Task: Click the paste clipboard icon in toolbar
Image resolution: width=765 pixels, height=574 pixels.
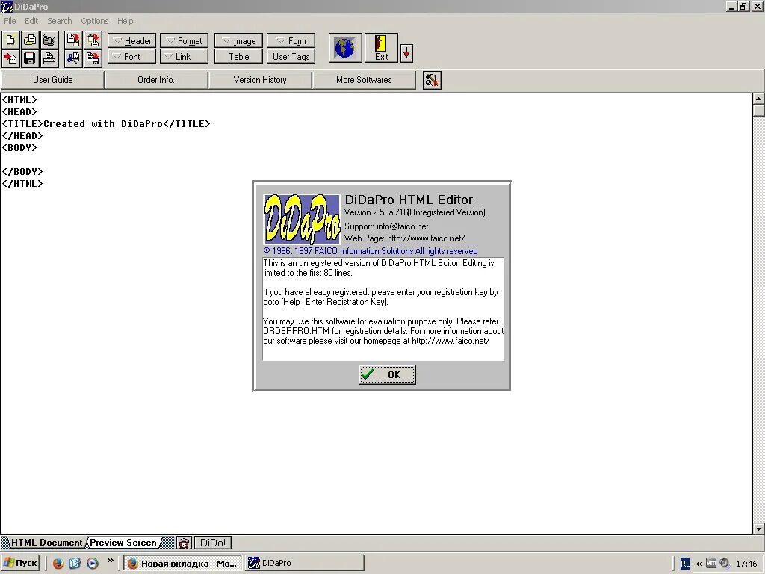Action: [x=93, y=40]
